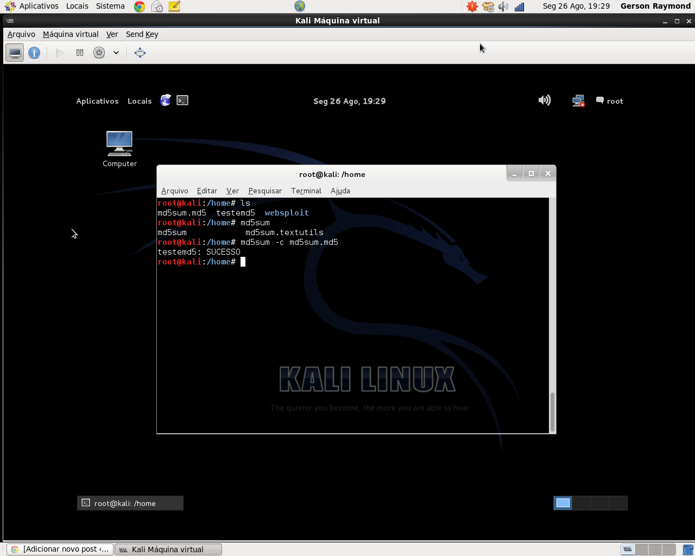Open terminal Pesquisar menu
The width and height of the screenshot is (695, 556).
(x=265, y=191)
